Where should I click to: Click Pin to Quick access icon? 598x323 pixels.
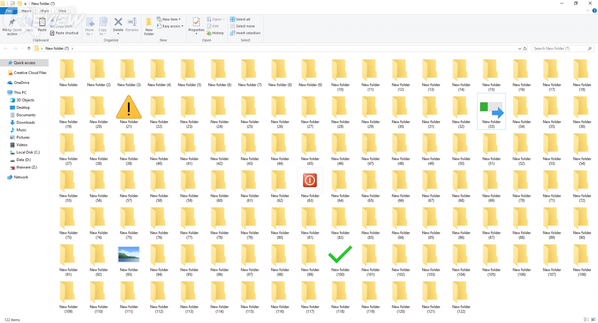[12, 22]
